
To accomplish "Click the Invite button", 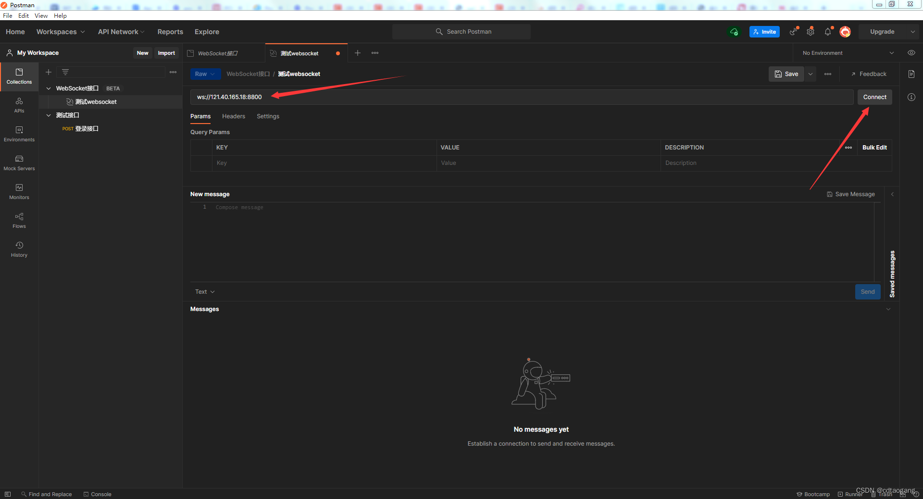I will pyautogui.click(x=764, y=32).
